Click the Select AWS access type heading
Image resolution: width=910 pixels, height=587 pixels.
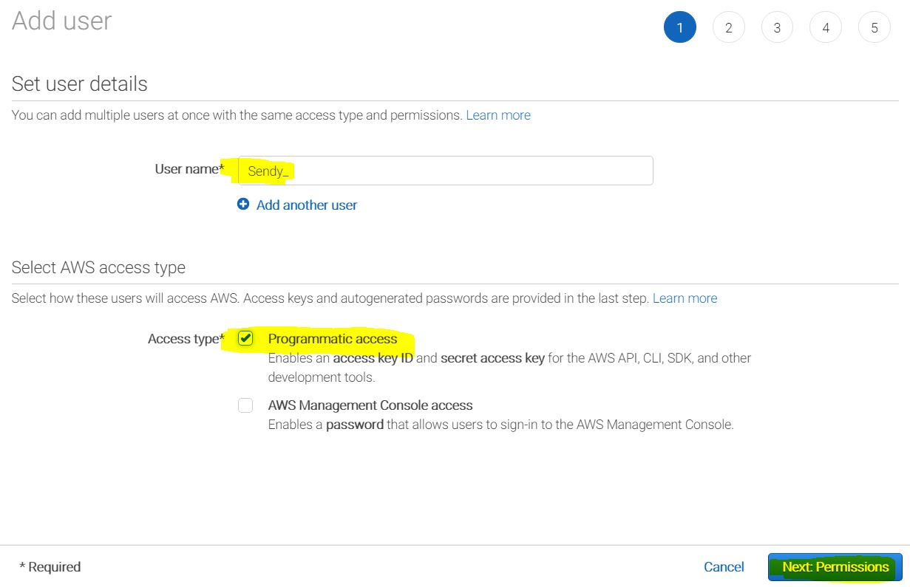[x=98, y=267]
